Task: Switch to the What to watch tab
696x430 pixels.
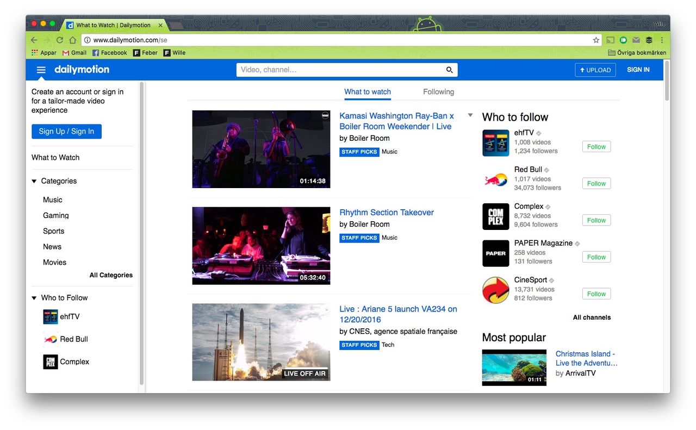Action: pos(368,92)
